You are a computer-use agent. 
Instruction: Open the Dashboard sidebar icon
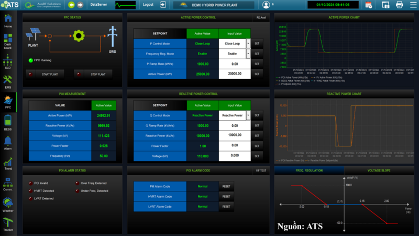[x=8, y=38]
